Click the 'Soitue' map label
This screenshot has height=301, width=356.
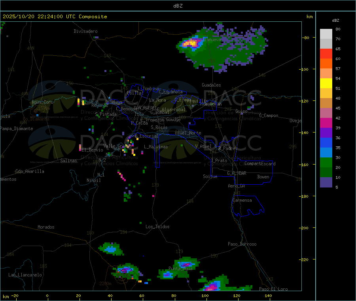tap(210, 176)
